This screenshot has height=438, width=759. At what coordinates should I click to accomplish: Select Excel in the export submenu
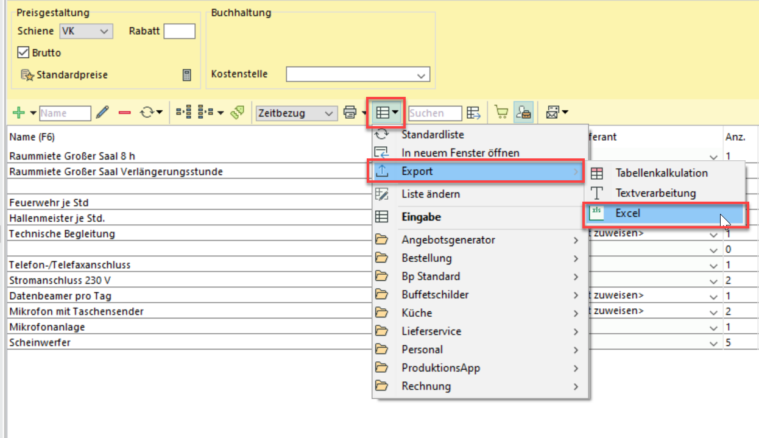tap(627, 214)
